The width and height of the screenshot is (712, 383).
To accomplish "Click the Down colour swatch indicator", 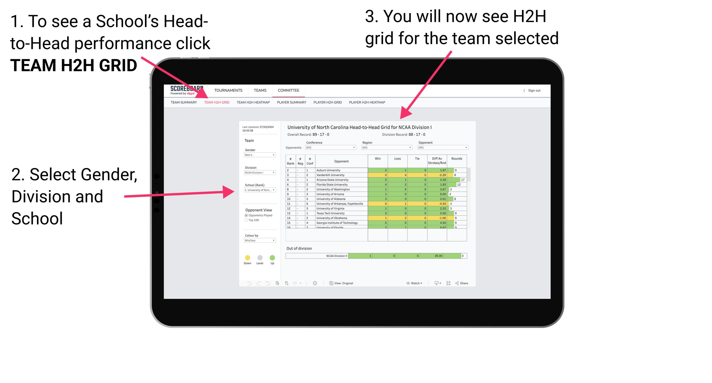I will 247,258.
